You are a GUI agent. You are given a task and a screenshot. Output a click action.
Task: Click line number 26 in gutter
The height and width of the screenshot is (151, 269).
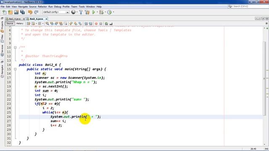[9, 117]
